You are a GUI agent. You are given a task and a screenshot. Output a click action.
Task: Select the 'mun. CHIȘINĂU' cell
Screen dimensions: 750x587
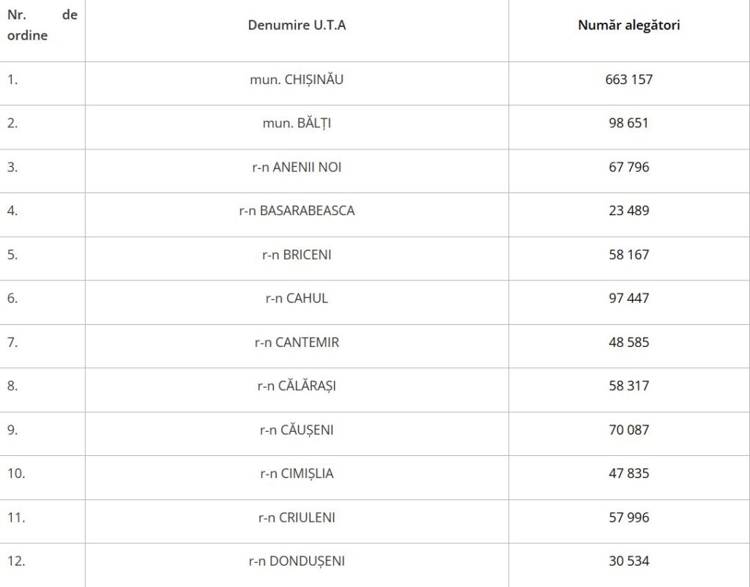297,79
